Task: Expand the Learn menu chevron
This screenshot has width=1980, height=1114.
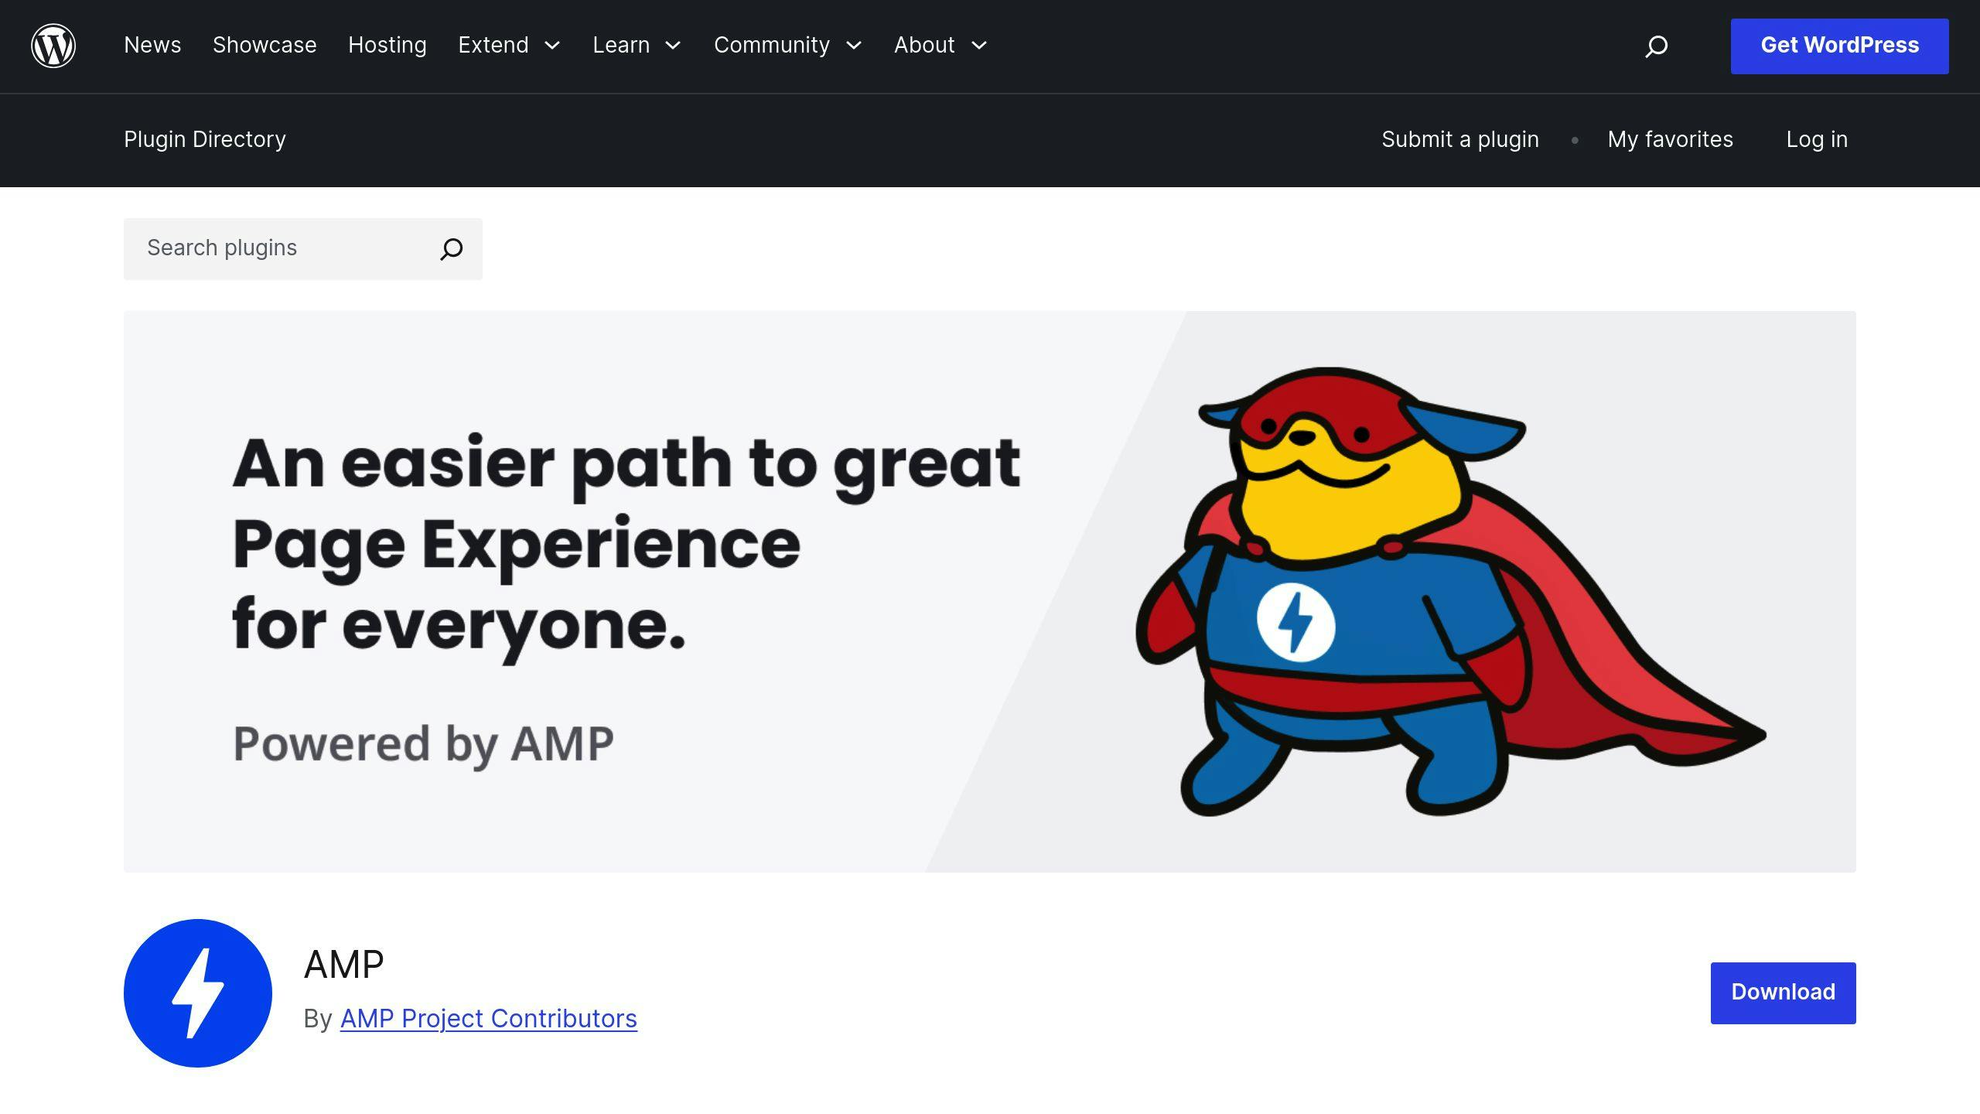Action: [x=674, y=46]
